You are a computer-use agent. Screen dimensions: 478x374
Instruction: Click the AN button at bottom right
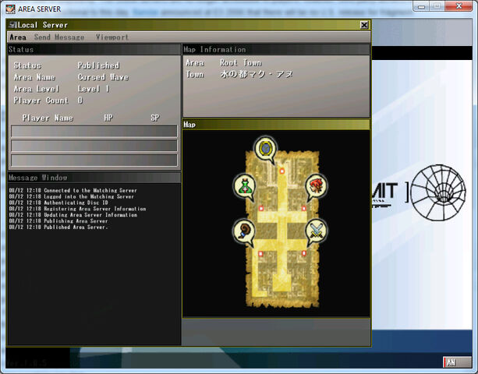tap(457, 362)
